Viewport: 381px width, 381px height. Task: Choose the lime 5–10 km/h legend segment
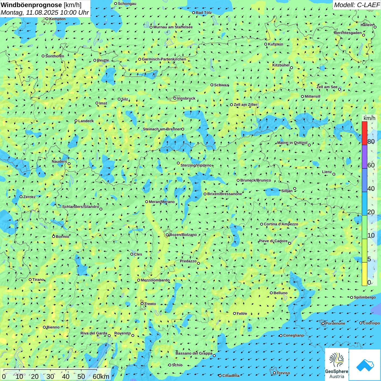pos(364,251)
